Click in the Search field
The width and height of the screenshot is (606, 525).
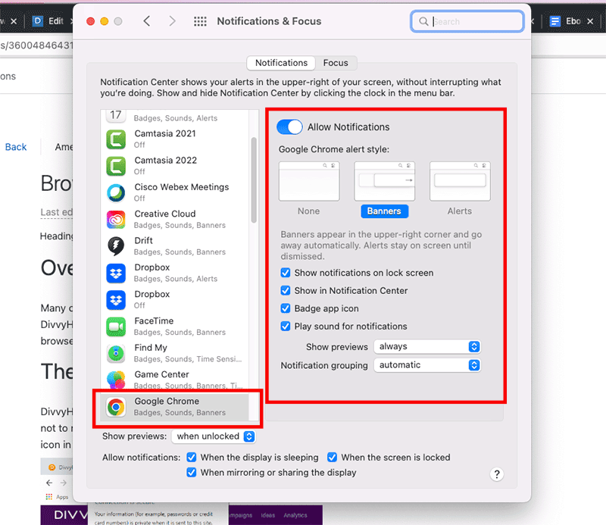click(x=467, y=21)
